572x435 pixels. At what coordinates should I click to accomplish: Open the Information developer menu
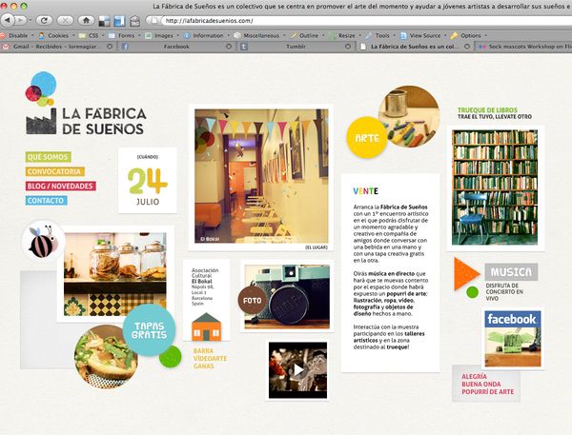pyautogui.click(x=206, y=35)
